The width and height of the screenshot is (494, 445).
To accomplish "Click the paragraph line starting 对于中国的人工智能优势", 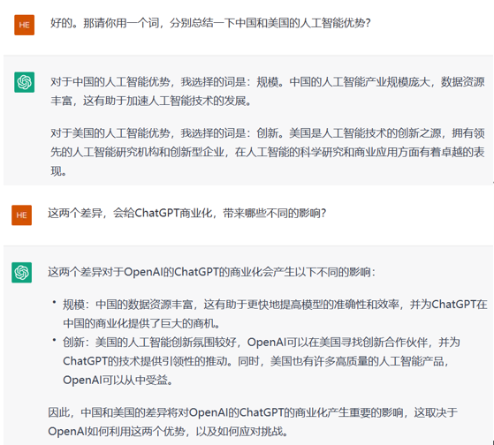I will click(x=268, y=82).
